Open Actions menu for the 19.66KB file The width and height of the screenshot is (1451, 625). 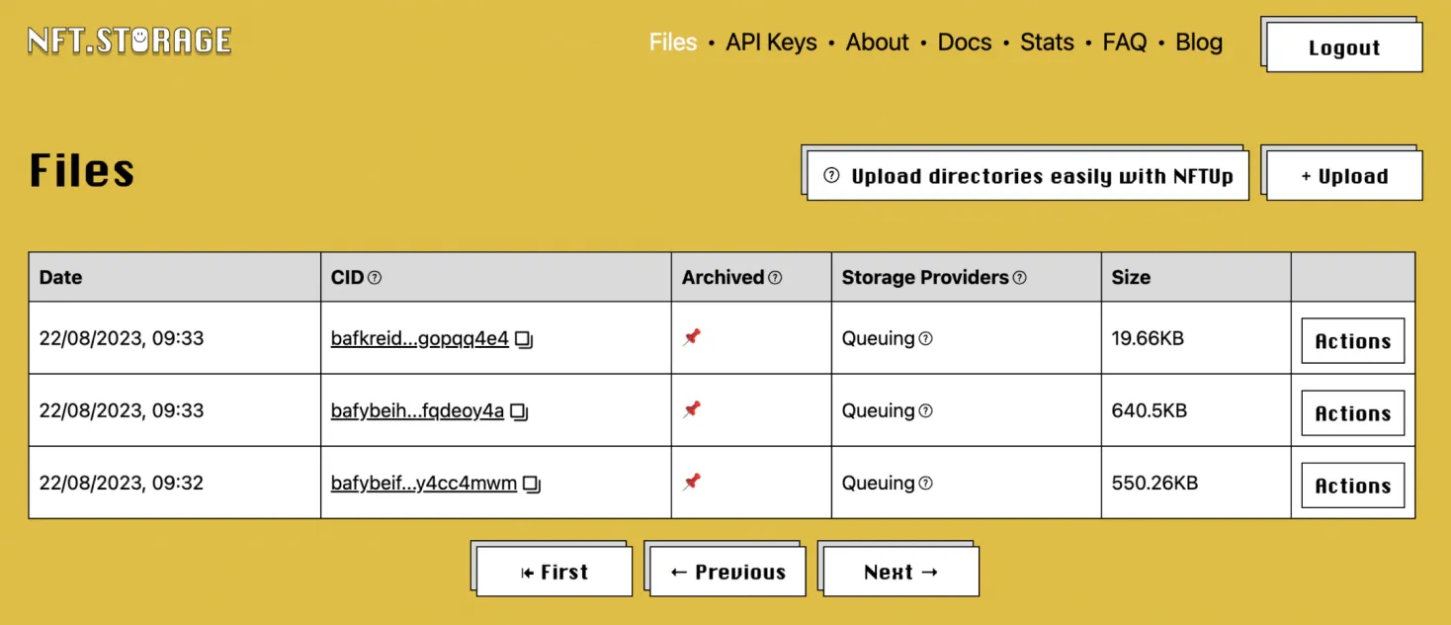tap(1352, 341)
